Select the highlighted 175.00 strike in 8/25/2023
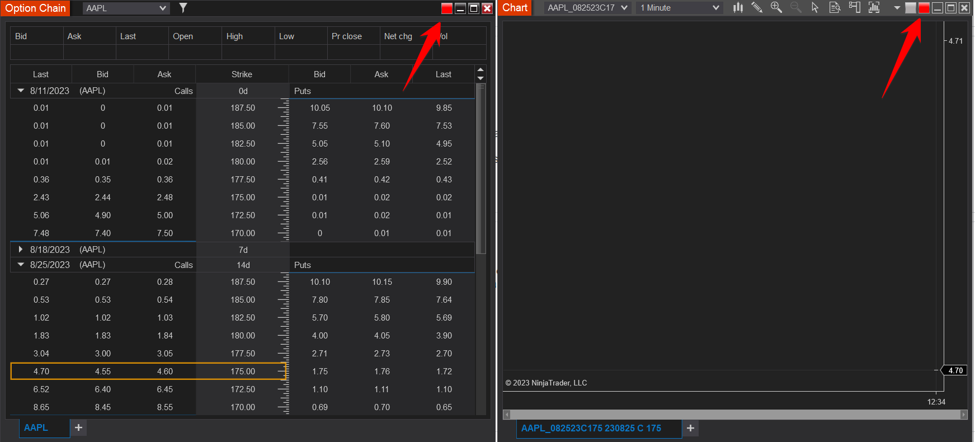The image size is (975, 442). [x=243, y=372]
